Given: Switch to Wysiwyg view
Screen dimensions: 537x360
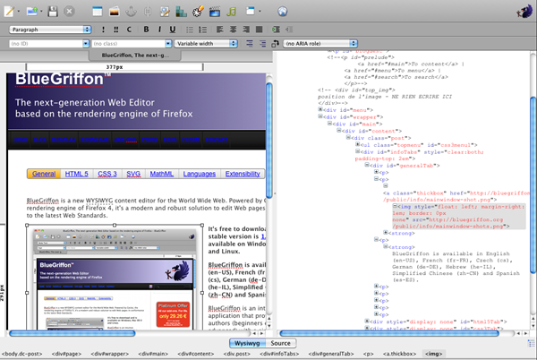Looking at the screenshot, I should pyautogui.click(x=247, y=343).
